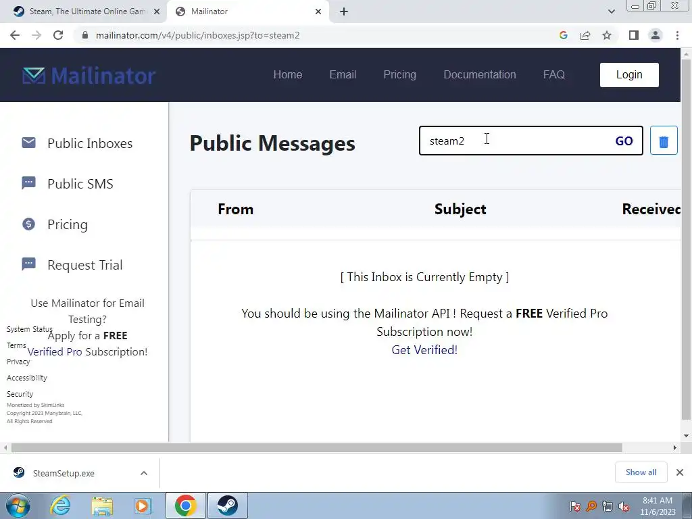Click Show all downloads
The height and width of the screenshot is (519, 692).
coord(641,472)
